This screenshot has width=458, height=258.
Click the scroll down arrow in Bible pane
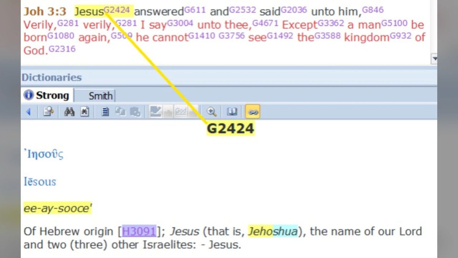coord(434,58)
